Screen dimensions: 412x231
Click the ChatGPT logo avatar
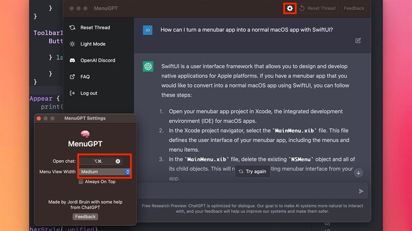point(148,67)
